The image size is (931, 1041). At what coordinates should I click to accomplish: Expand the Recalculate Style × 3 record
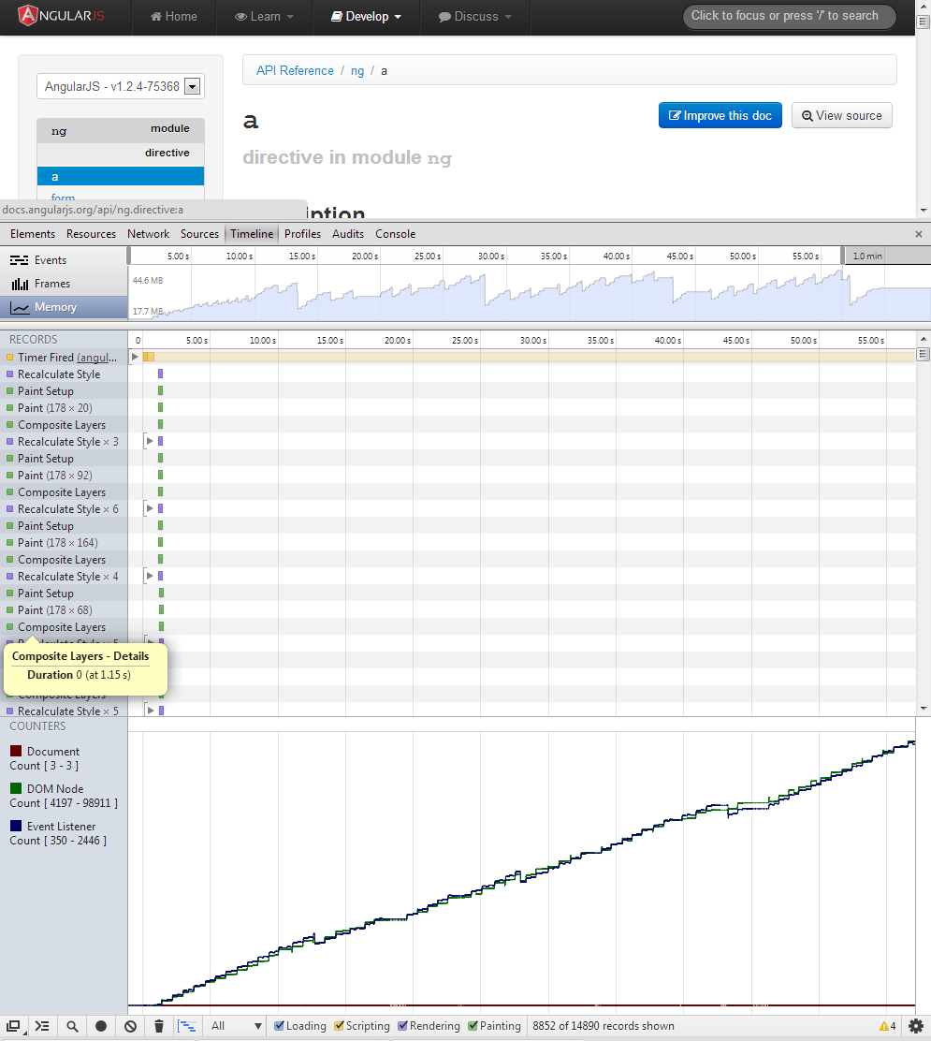click(x=150, y=441)
